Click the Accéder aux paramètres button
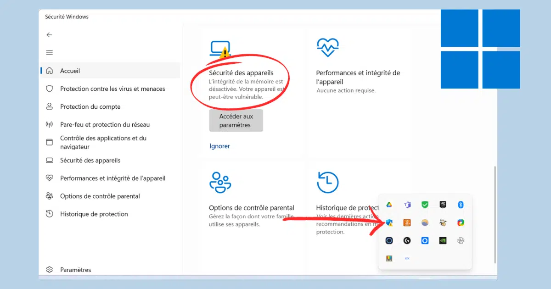This screenshot has height=289, width=551. click(x=236, y=121)
